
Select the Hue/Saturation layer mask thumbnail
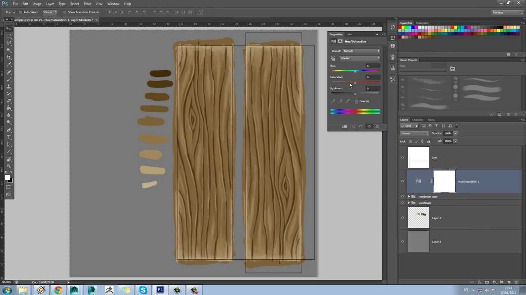point(444,182)
